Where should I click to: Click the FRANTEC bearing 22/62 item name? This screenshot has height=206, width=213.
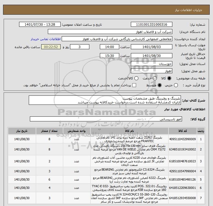(x=129, y=139)
